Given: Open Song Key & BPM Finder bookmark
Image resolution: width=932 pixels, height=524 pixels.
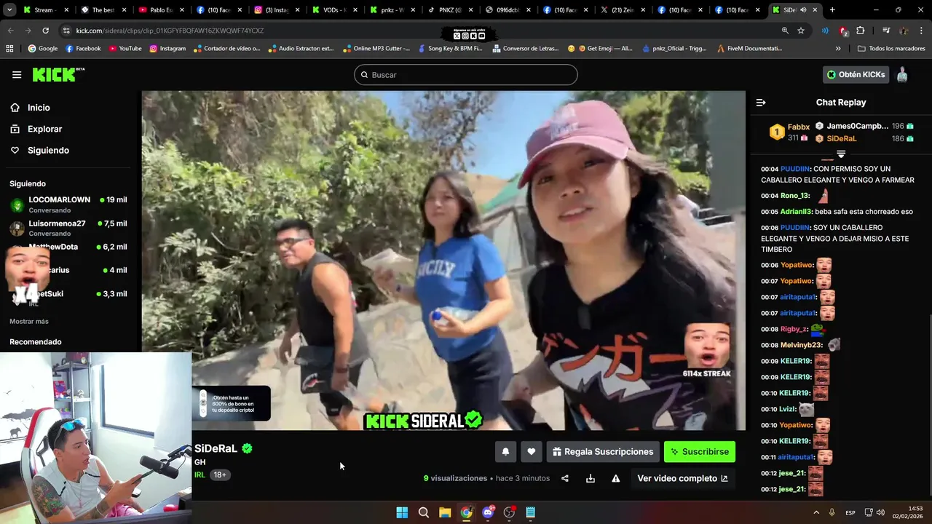Looking at the screenshot, I should pyautogui.click(x=449, y=49).
